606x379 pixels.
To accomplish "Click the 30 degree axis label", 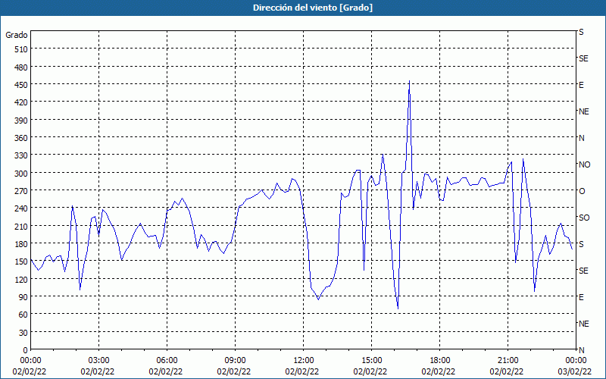I will (x=23, y=332).
